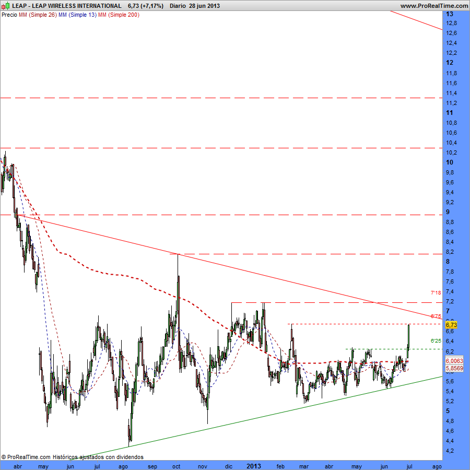Select the MM (Simple 13) indicator label
This screenshot has width=470, height=470.
(78, 15)
